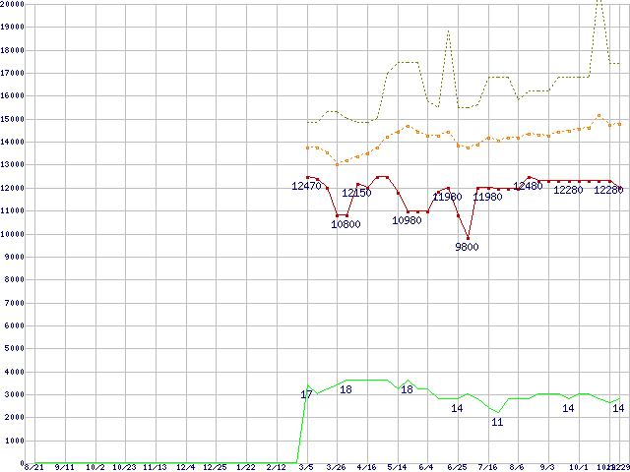Select the 2/12 date on x-axis

pos(276,468)
